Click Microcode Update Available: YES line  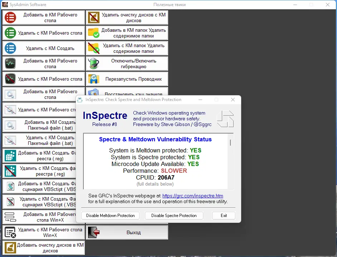(155, 164)
